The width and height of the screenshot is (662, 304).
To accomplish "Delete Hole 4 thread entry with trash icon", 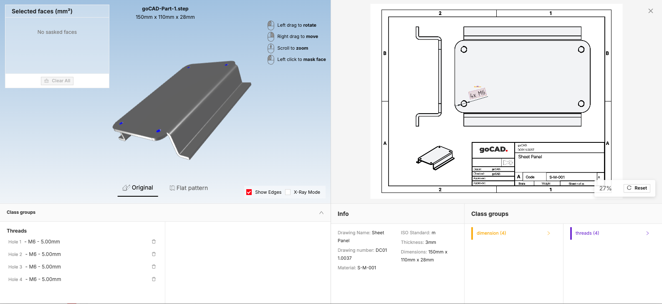I will click(154, 279).
